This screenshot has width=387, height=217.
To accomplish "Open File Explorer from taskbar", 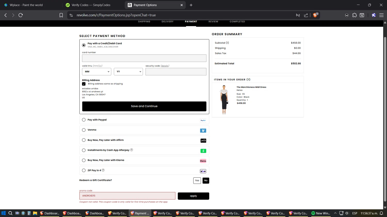I will pyautogui.click(x=35, y=213).
